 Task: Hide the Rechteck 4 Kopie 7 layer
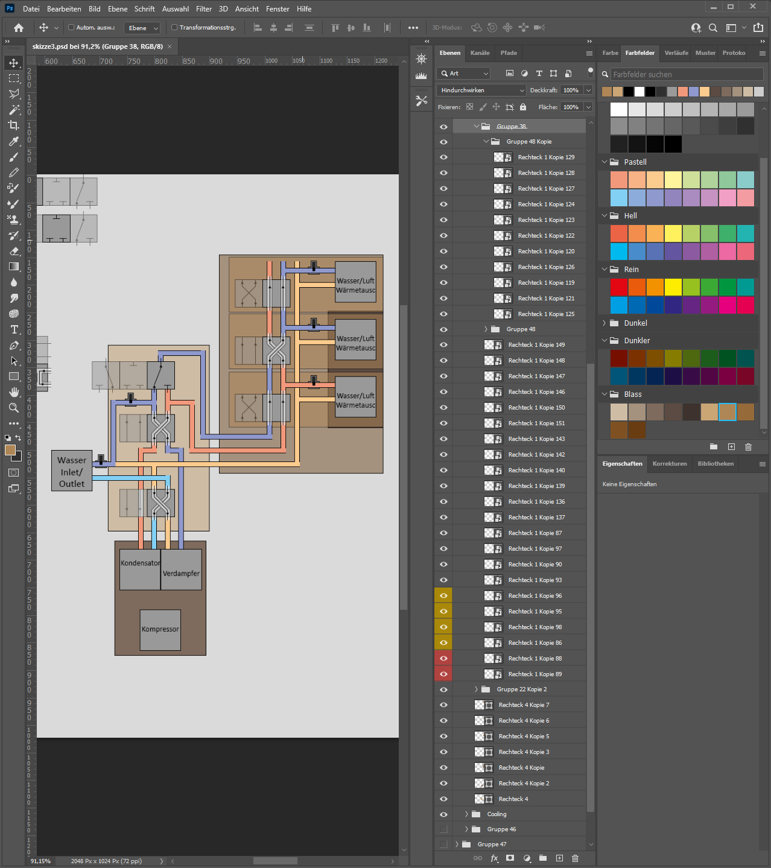coord(443,705)
